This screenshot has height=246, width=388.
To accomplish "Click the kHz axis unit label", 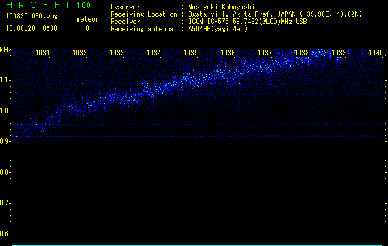I will click(6, 50).
